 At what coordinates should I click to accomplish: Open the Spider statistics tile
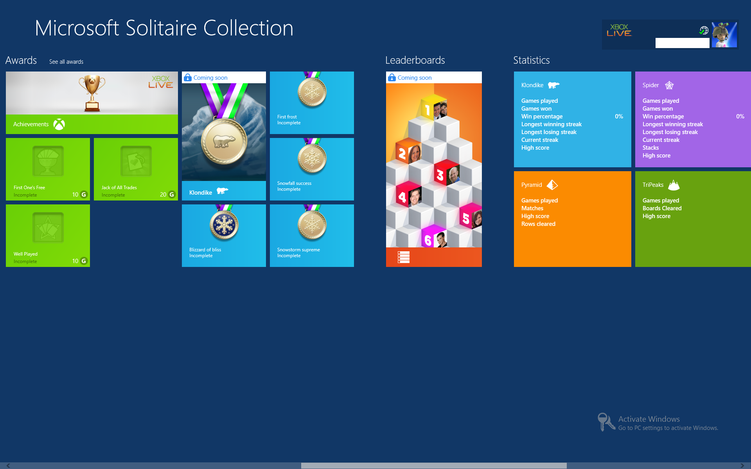tap(693, 119)
